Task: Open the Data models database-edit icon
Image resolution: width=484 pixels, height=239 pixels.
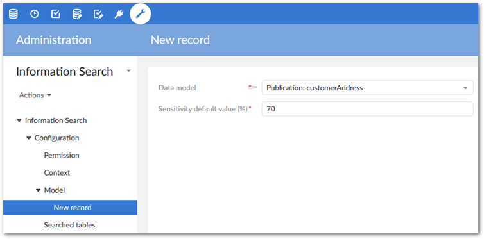Action: coord(77,14)
